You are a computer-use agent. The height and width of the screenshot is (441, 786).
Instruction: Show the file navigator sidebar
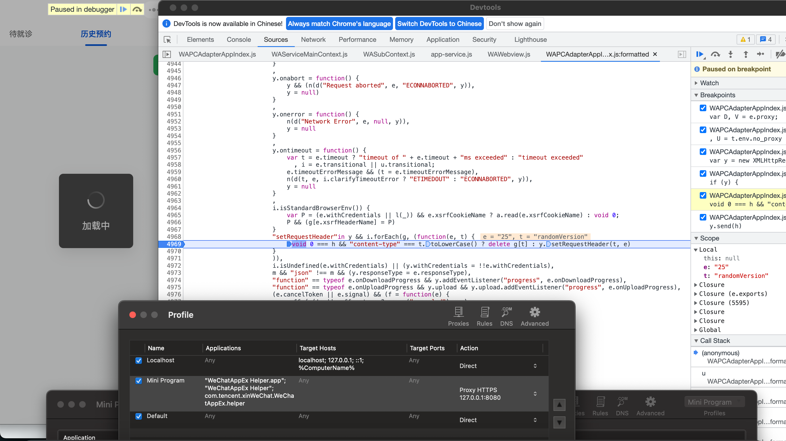[166, 54]
